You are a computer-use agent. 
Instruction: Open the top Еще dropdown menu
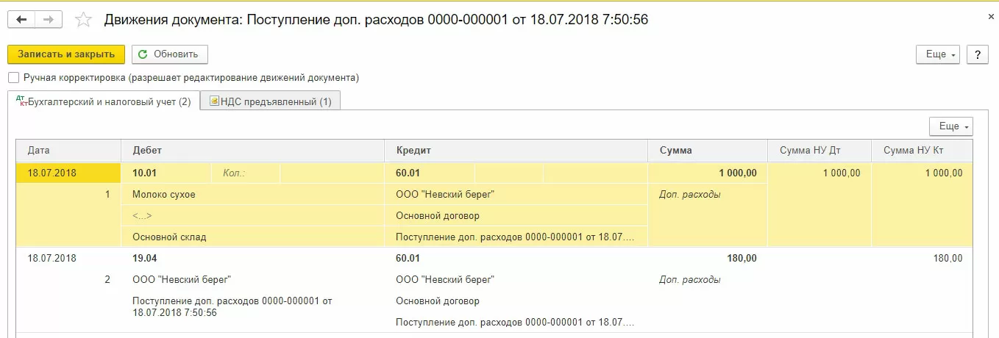(937, 54)
